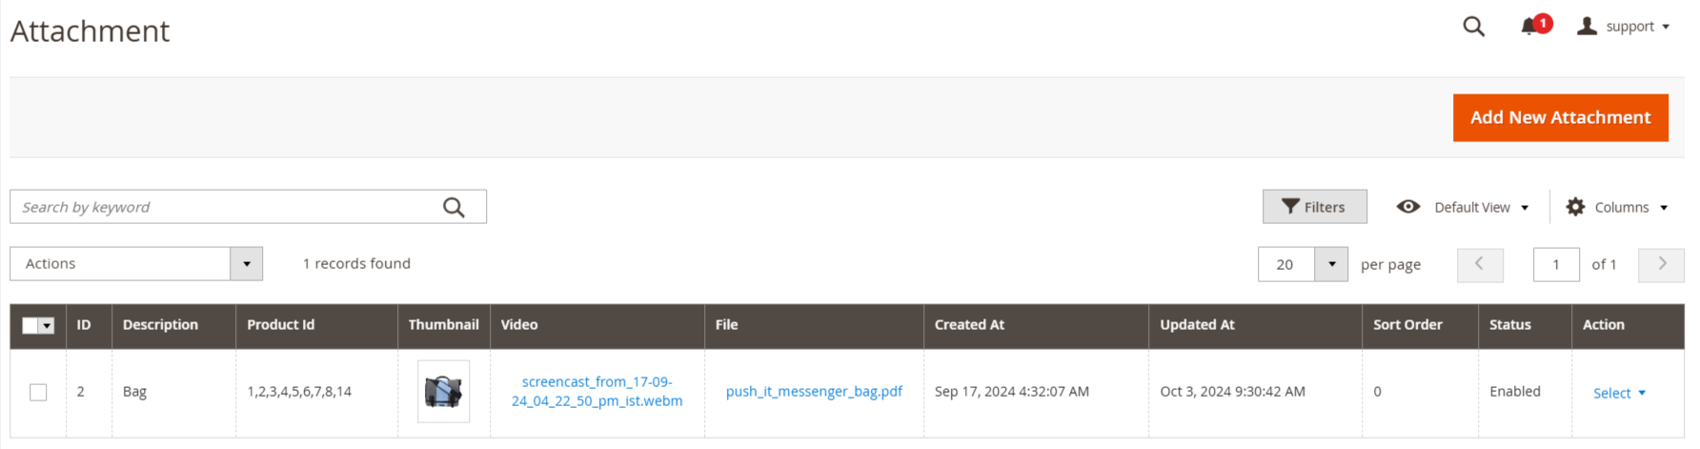Click Add New Attachment button
This screenshot has width=1700, height=449.
pos(1560,117)
